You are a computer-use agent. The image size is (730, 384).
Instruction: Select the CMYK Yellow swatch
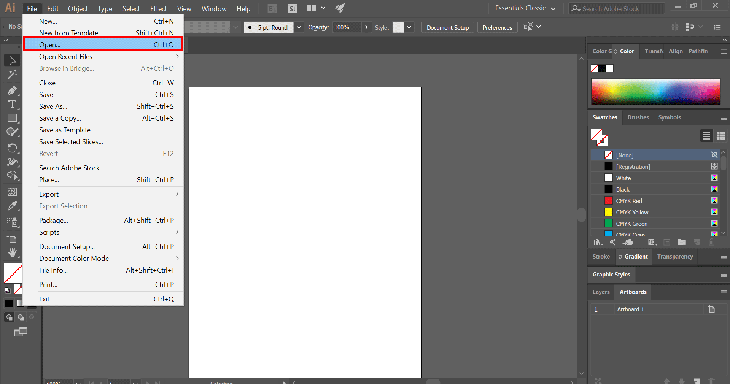632,212
